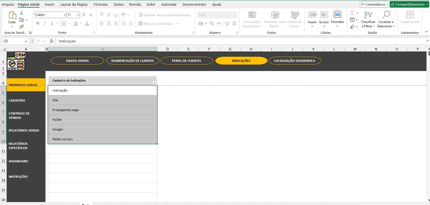Open the Fórmulas ribbon tab
Screen dimensions: 430x205
click(101, 4)
